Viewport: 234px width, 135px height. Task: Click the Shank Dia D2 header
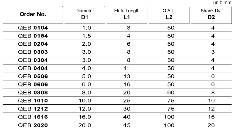[211, 14]
